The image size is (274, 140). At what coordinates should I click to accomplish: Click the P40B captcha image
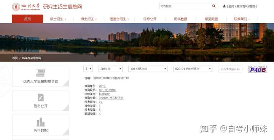coord(258,69)
